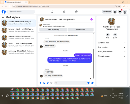Click the weather widget showing 33°C
This screenshot has width=130, height=104.
[x=104, y=96]
